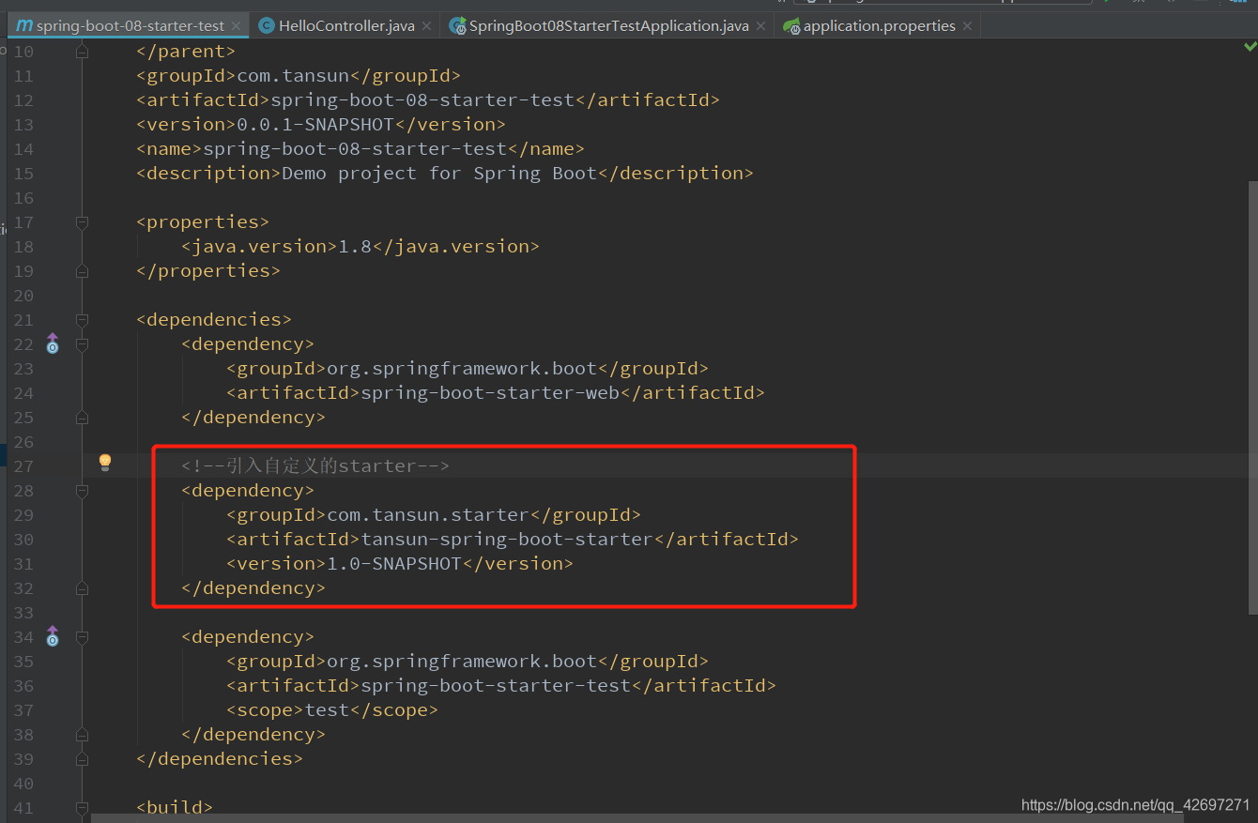Click the build tag on line 41
The height and width of the screenshot is (823, 1258).
(175, 808)
